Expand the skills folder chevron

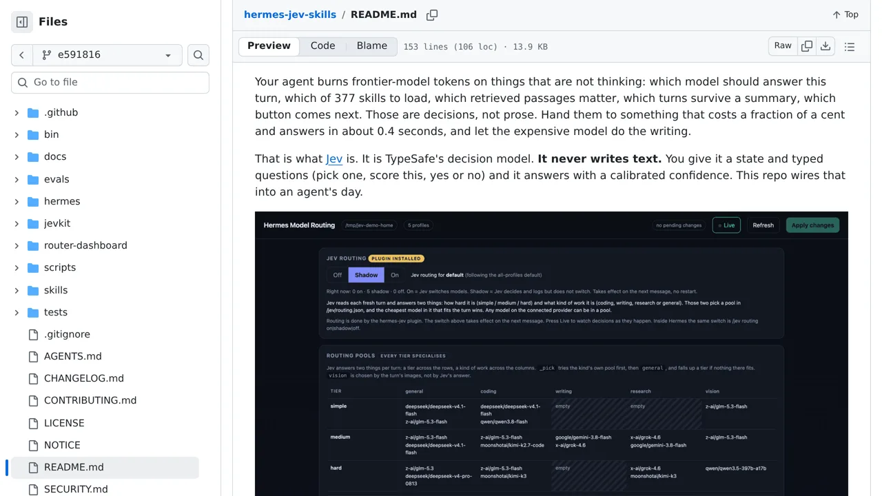click(17, 290)
